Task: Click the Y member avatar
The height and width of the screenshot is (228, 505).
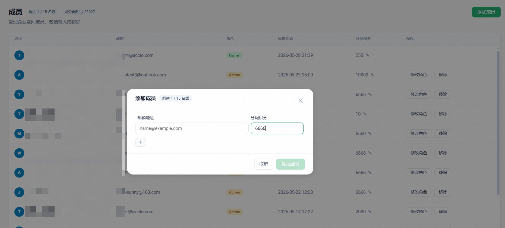Action: click(19, 94)
